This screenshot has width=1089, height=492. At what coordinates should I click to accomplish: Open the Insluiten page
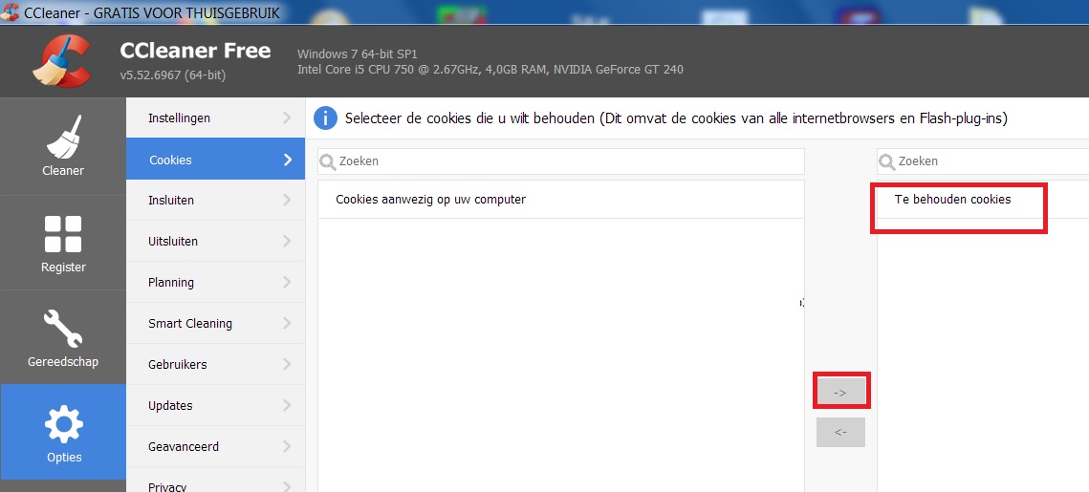pos(215,200)
